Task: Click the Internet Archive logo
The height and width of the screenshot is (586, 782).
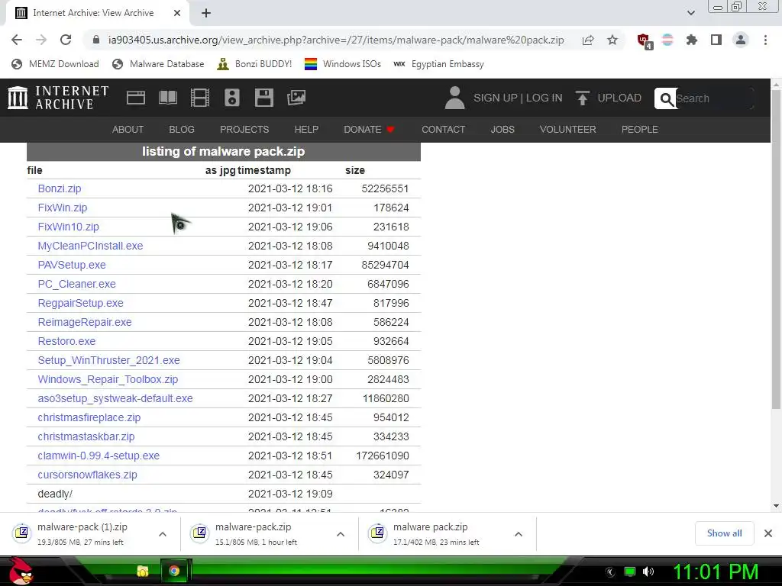Action: click(58, 97)
